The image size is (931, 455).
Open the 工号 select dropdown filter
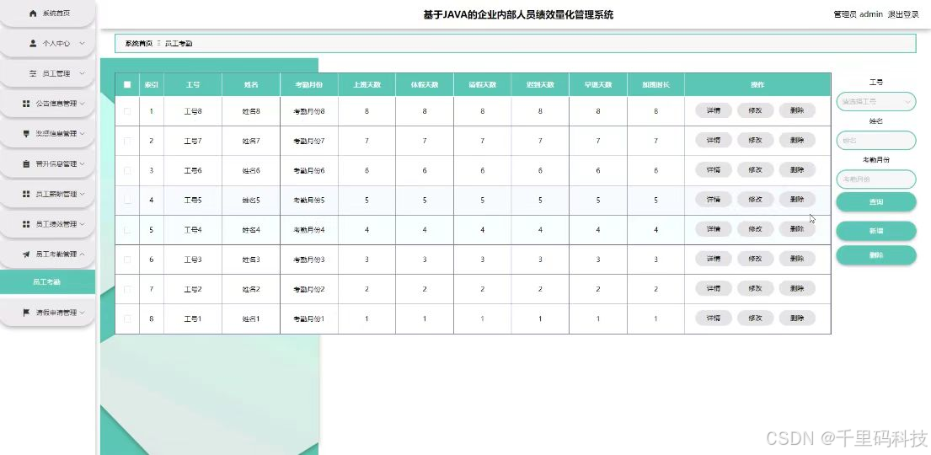[x=875, y=102]
